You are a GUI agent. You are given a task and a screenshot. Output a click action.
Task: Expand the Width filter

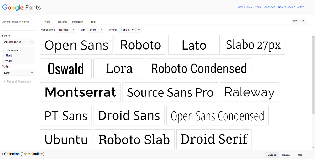click(8, 61)
